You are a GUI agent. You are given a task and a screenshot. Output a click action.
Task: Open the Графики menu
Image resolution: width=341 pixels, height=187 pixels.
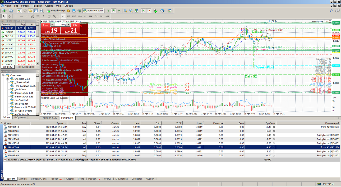[x=37, y=6]
